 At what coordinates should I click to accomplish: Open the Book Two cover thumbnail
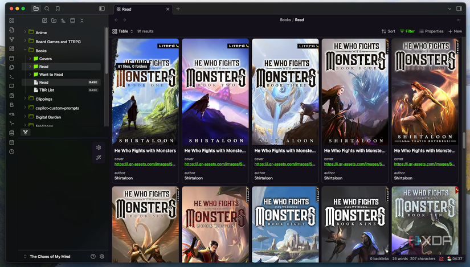tap(215, 92)
